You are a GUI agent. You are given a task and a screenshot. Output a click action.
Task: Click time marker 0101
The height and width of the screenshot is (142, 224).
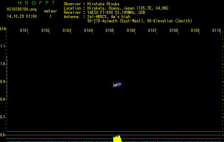24,31
